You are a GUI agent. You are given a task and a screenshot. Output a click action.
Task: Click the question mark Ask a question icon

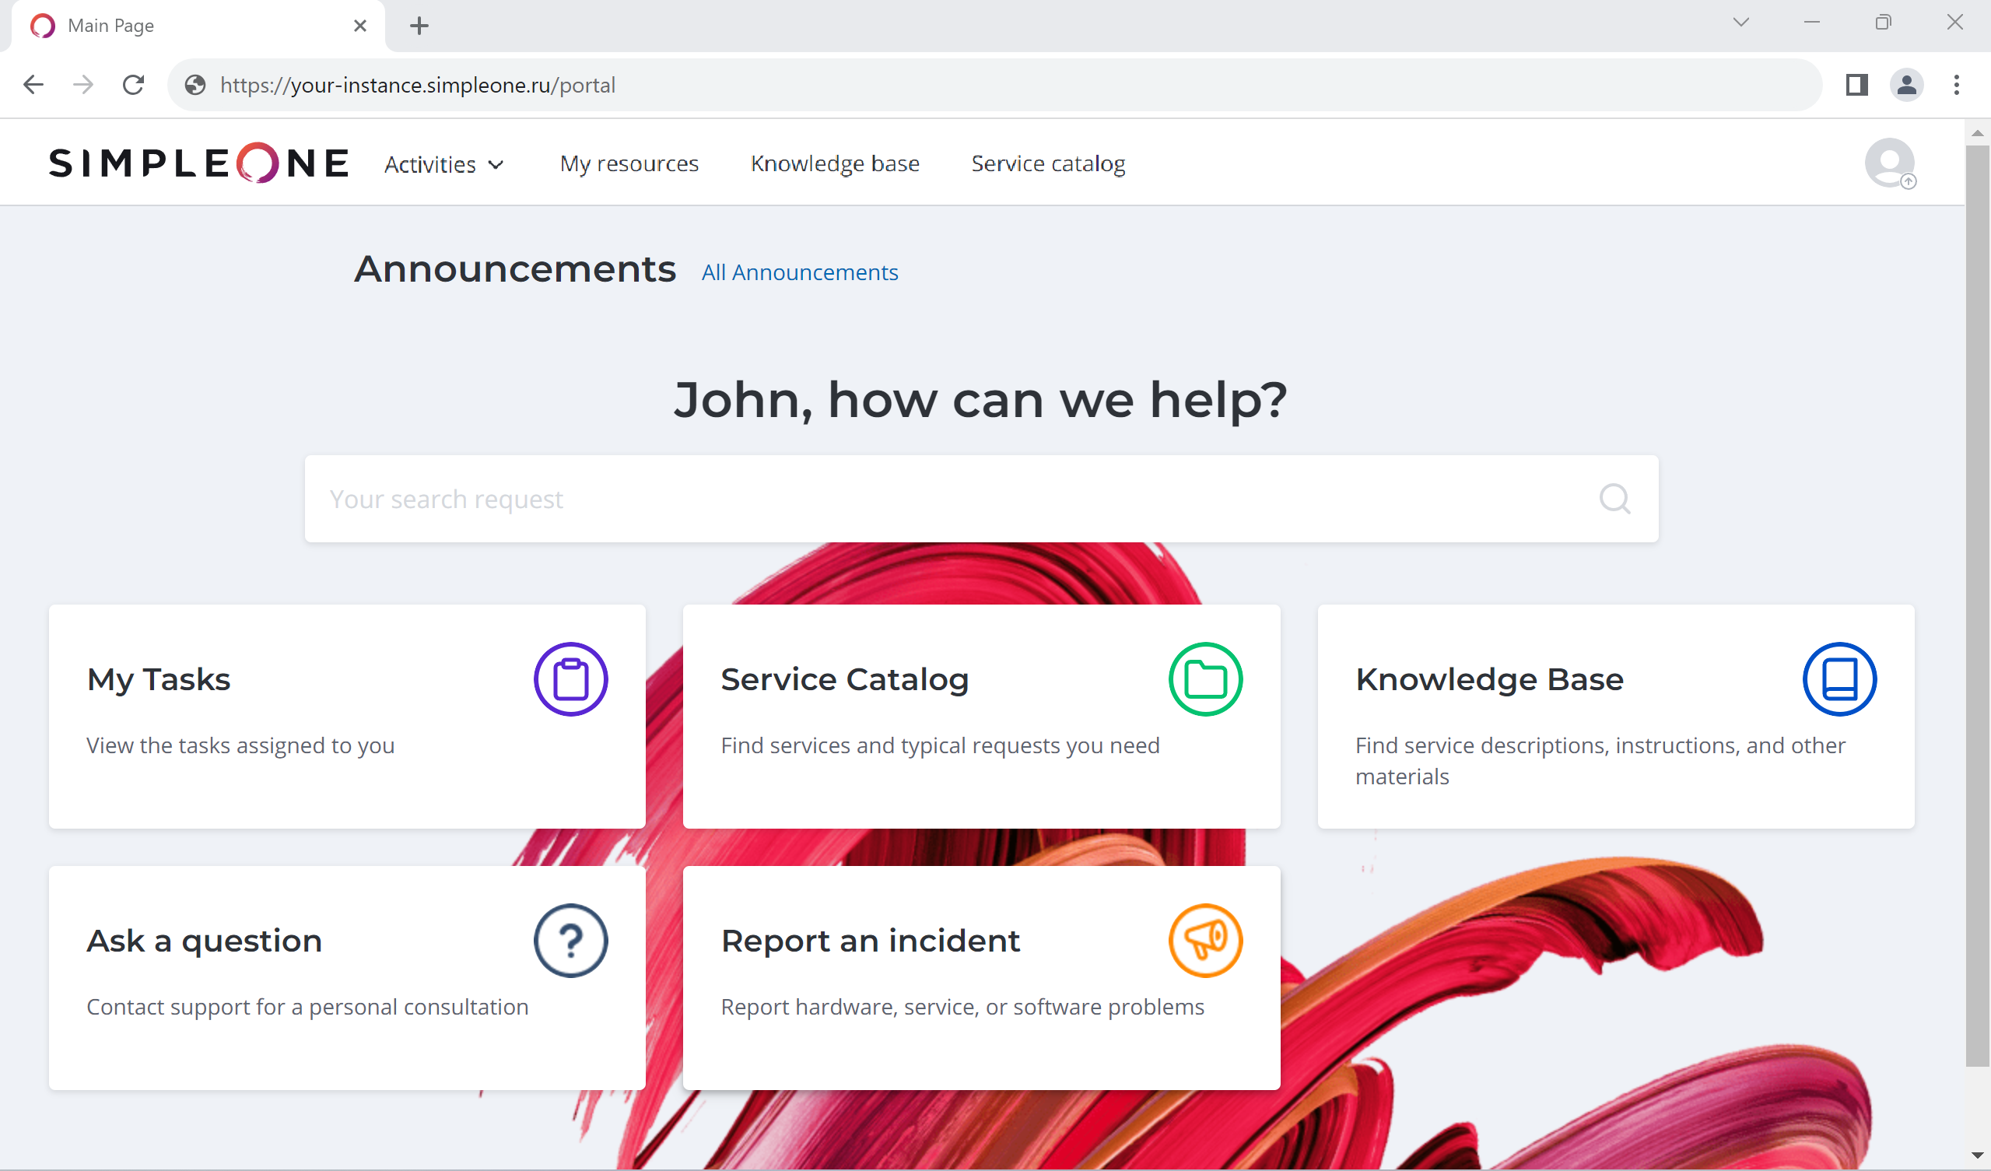(570, 940)
